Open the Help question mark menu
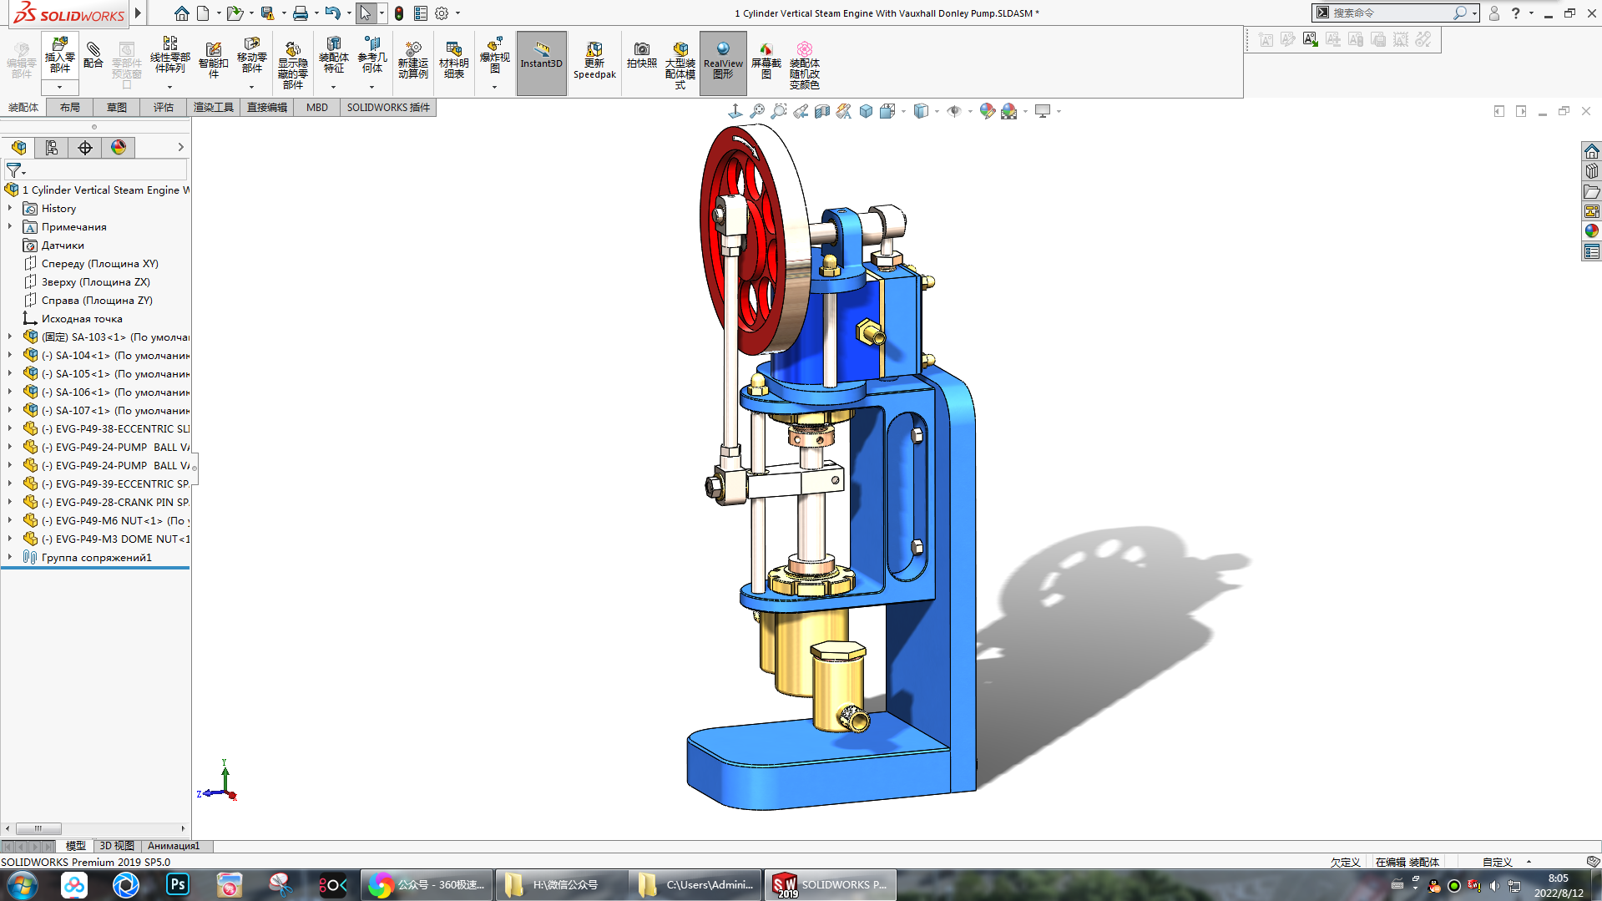Image resolution: width=1602 pixels, height=901 pixels. point(1515,13)
